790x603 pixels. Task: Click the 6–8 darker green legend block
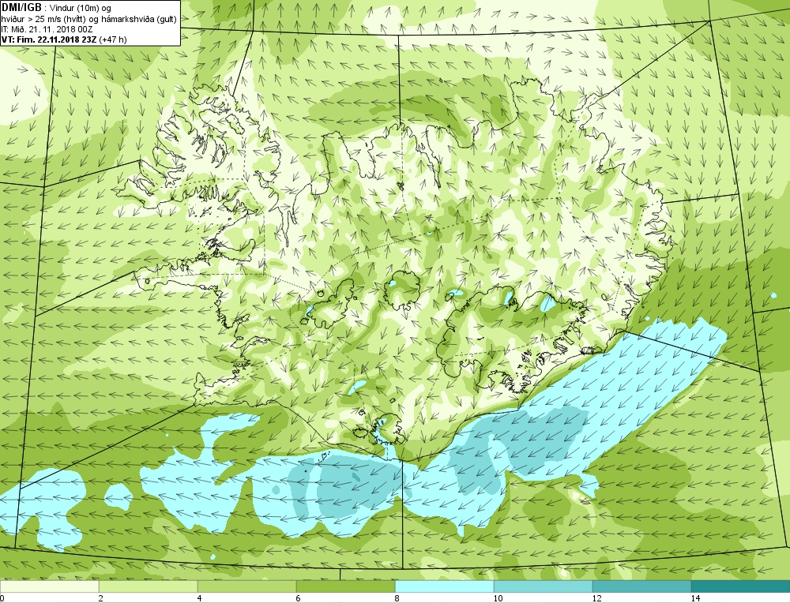[x=346, y=586]
